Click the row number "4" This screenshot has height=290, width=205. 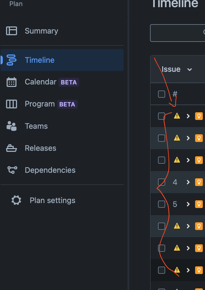coord(175,182)
